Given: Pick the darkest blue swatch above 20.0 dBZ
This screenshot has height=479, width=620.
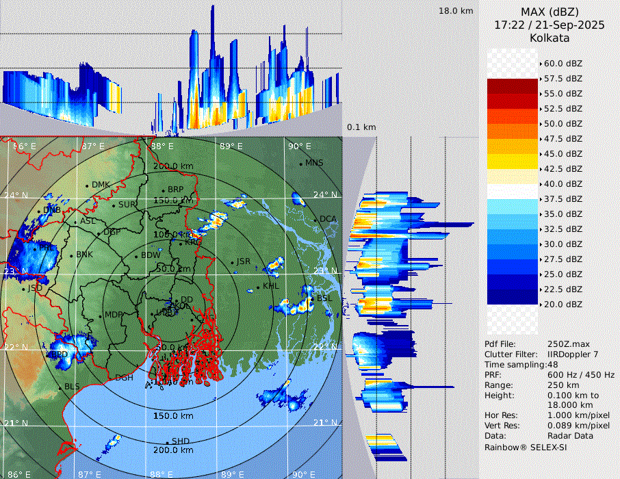Looking at the screenshot, I should coord(513,297).
